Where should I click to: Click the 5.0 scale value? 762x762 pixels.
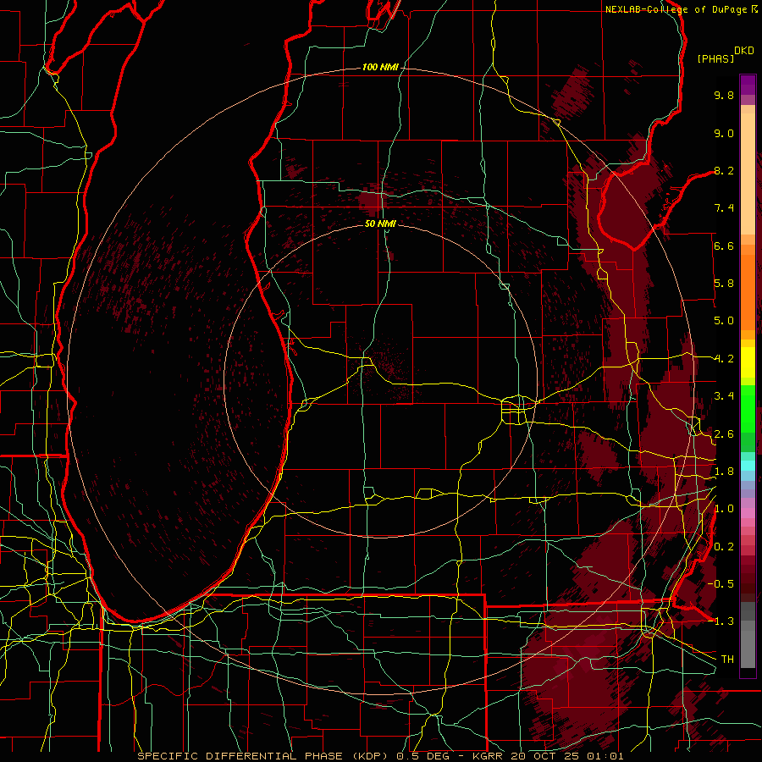pyautogui.click(x=724, y=321)
